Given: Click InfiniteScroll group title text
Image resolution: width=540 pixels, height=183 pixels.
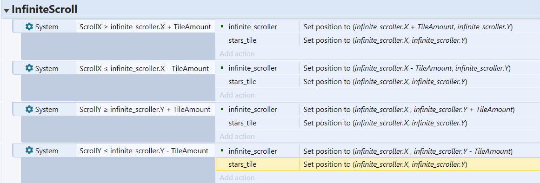Looking at the screenshot, I should 45,10.
